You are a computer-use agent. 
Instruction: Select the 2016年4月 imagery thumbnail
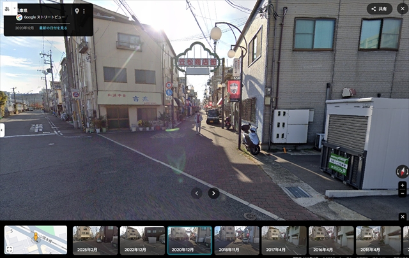331,240
